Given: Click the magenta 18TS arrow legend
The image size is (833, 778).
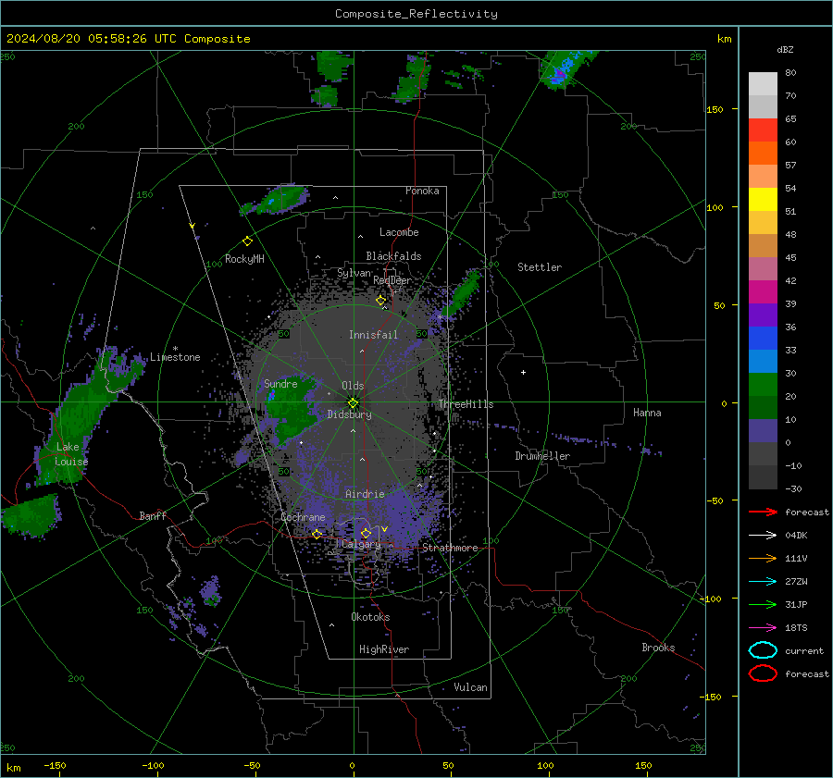Looking at the screenshot, I should [x=763, y=628].
